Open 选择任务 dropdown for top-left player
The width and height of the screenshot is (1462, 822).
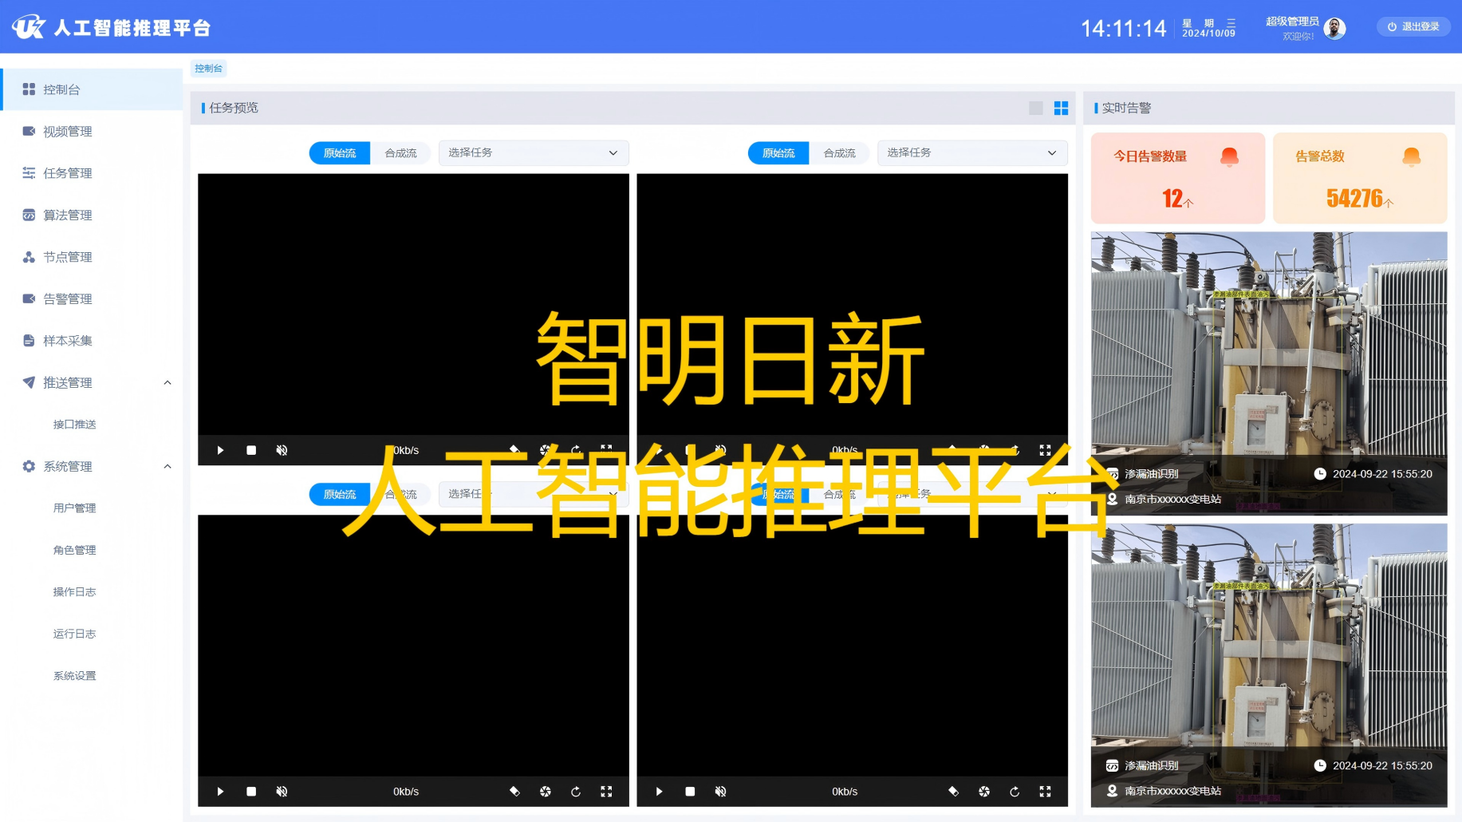[533, 153]
